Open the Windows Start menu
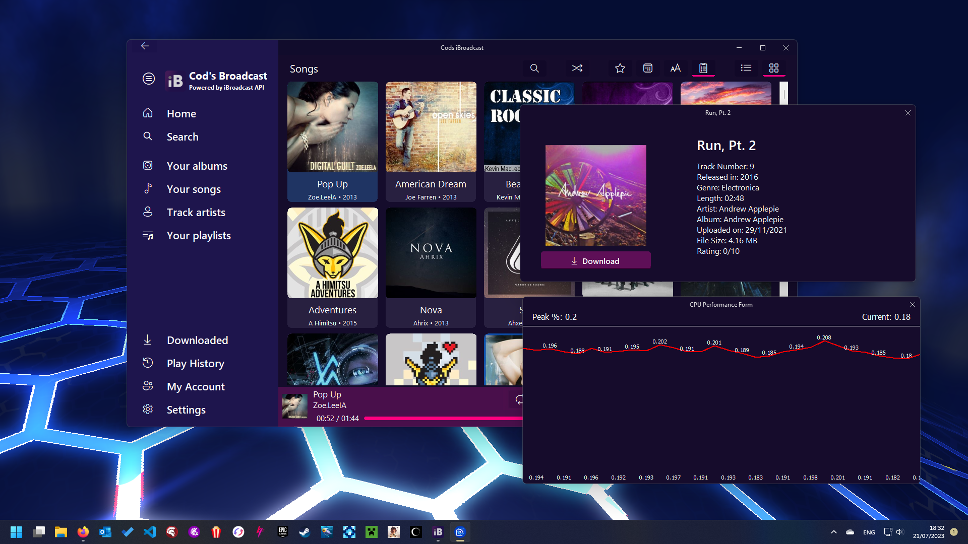The width and height of the screenshot is (968, 544). (x=17, y=532)
